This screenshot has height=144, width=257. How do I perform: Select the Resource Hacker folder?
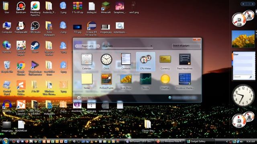(49, 48)
